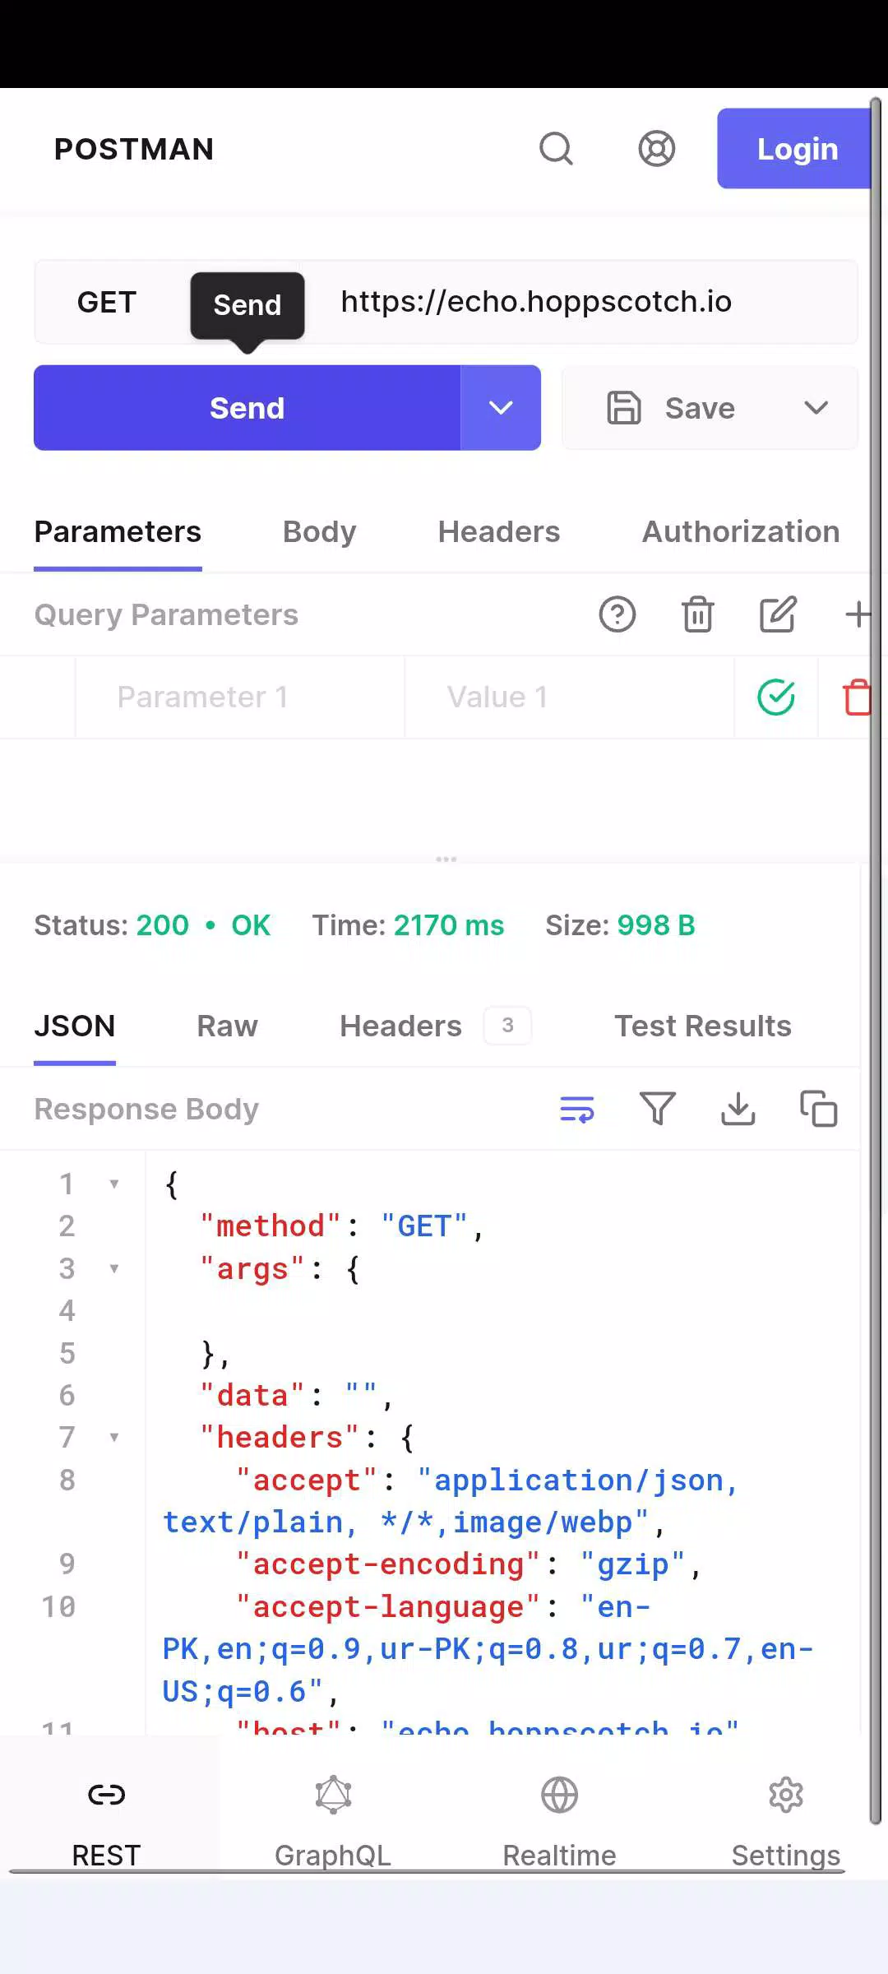Collapse the headers object at line 7

click(114, 1437)
